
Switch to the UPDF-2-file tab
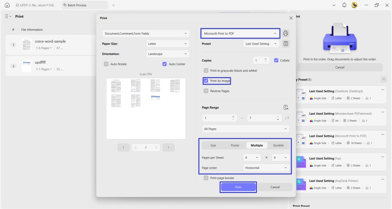click(37, 5)
